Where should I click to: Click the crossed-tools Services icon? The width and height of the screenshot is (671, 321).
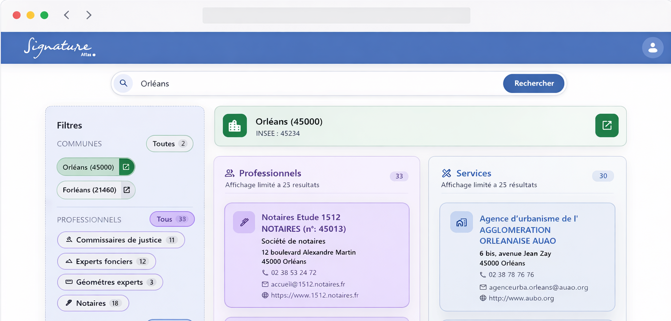(447, 173)
